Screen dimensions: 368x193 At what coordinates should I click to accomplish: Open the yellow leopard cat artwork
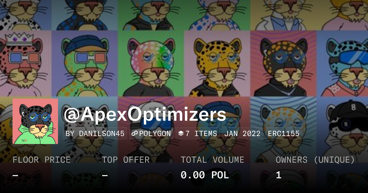217,63
